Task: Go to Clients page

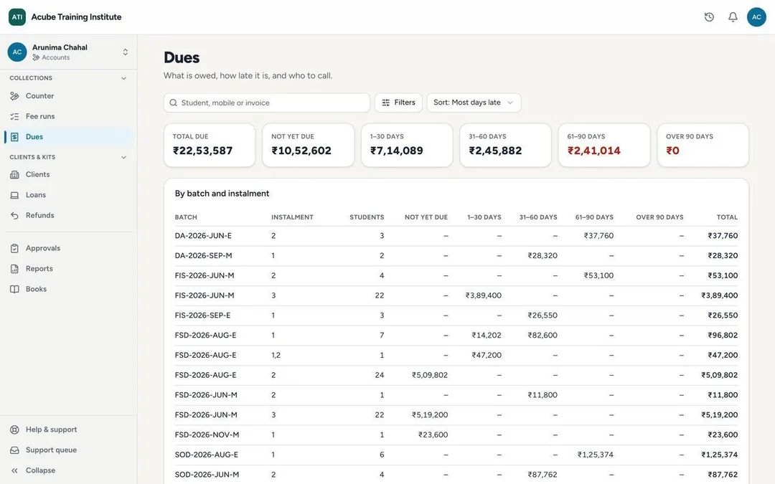Action: click(x=68, y=174)
